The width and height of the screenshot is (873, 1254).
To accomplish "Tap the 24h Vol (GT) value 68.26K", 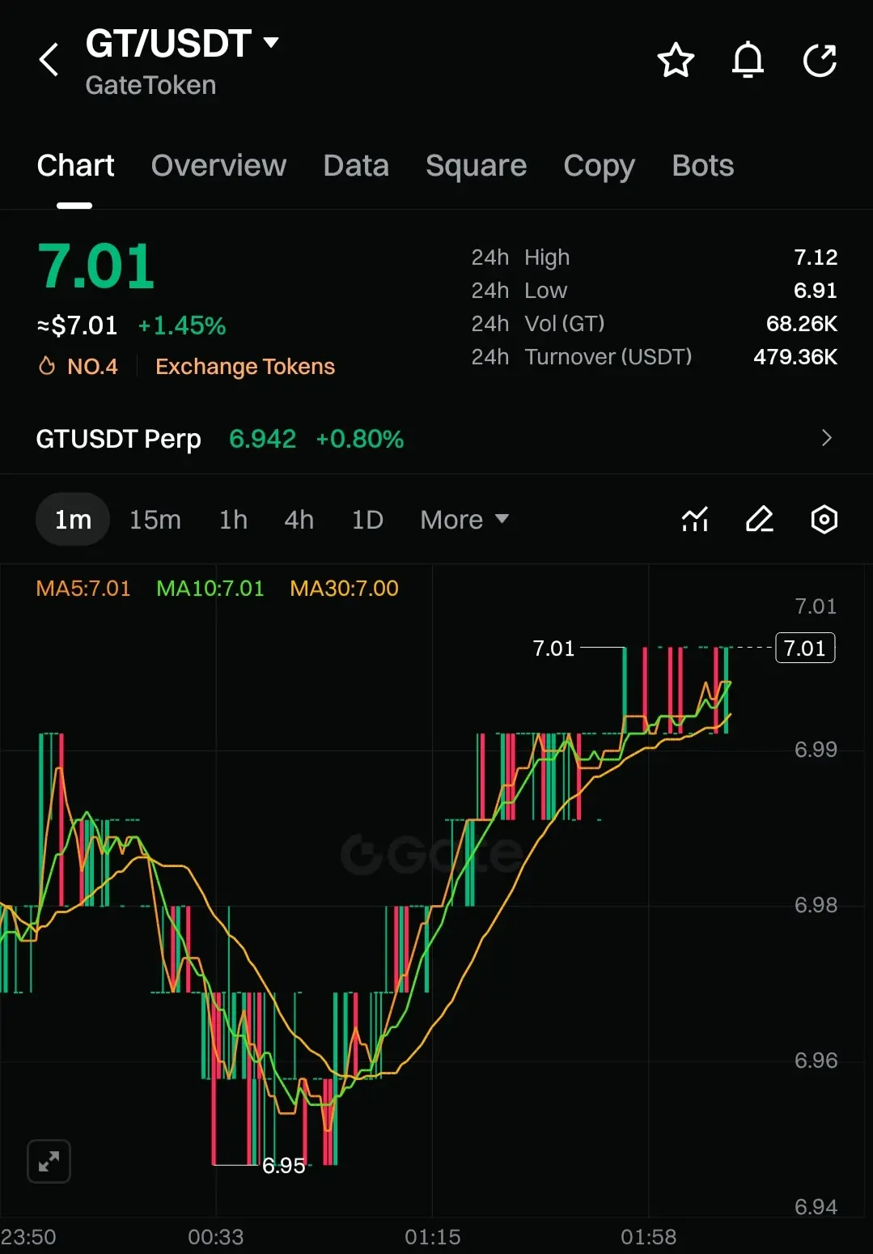I will coord(802,324).
